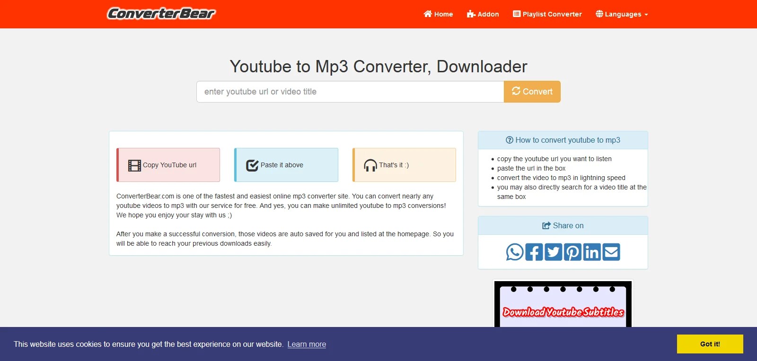757x361 pixels.
Task: Click 'copy the youtube url you want to listen'
Action: click(x=555, y=159)
